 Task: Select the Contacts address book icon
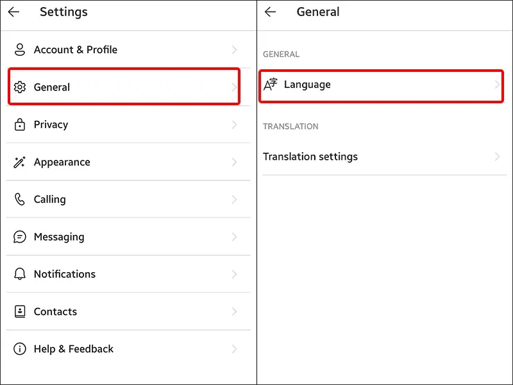click(x=19, y=311)
